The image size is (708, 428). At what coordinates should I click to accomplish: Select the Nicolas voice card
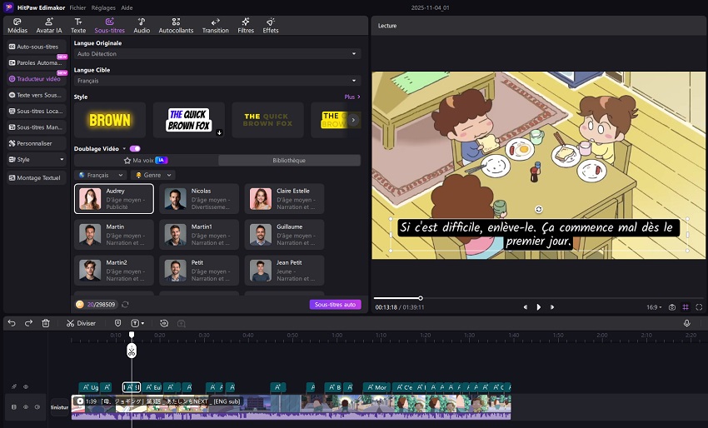[199, 199]
